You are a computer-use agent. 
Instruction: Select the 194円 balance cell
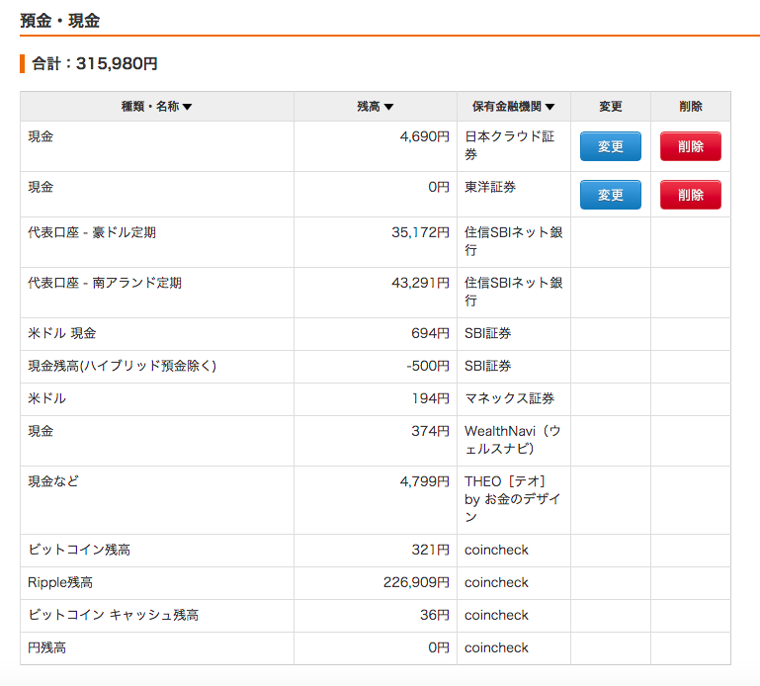point(376,399)
